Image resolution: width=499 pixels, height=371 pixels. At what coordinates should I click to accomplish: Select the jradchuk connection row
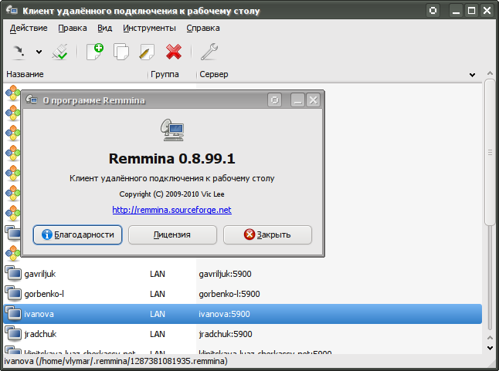[243, 334]
